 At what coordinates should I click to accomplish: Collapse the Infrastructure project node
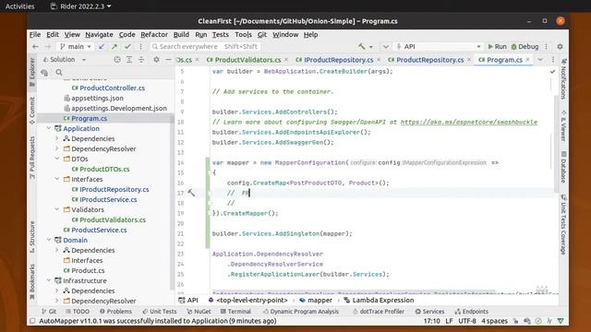pos(49,280)
